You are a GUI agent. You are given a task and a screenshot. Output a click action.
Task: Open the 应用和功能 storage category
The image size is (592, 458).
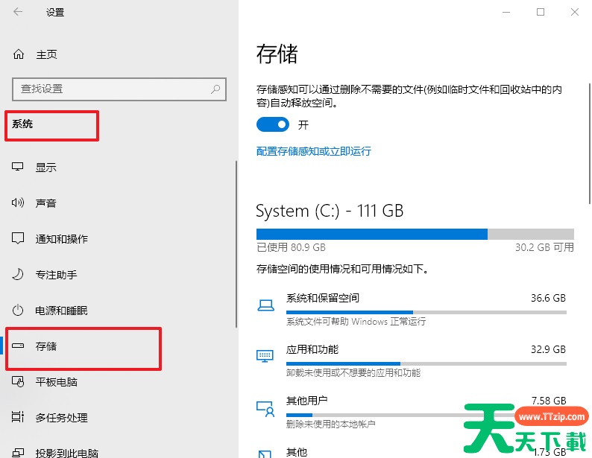(x=412, y=360)
